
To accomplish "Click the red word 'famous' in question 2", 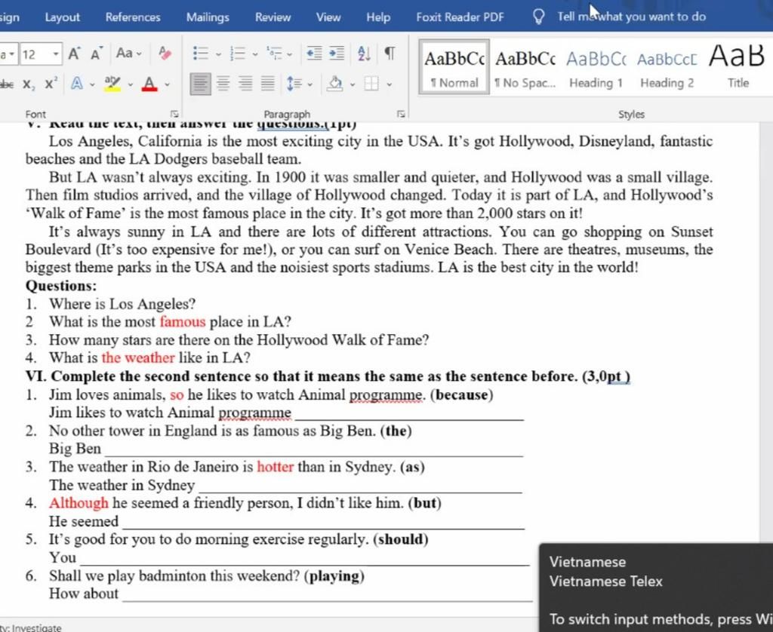I will [x=183, y=322].
